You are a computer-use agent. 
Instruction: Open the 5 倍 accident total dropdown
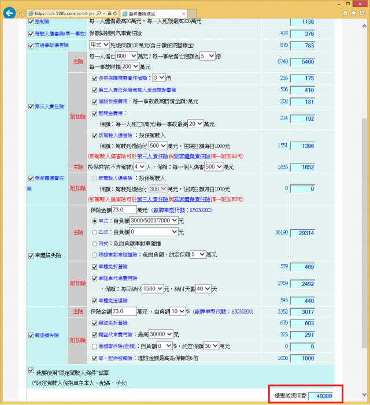[208, 56]
